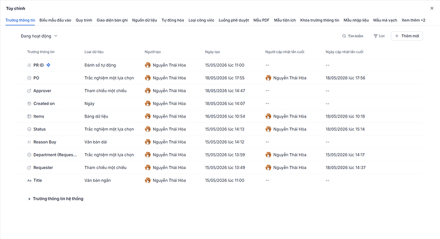Viewport: 440px width, 239px height.
Task: Click the Ngày data type cell
Action: click(x=89, y=104)
